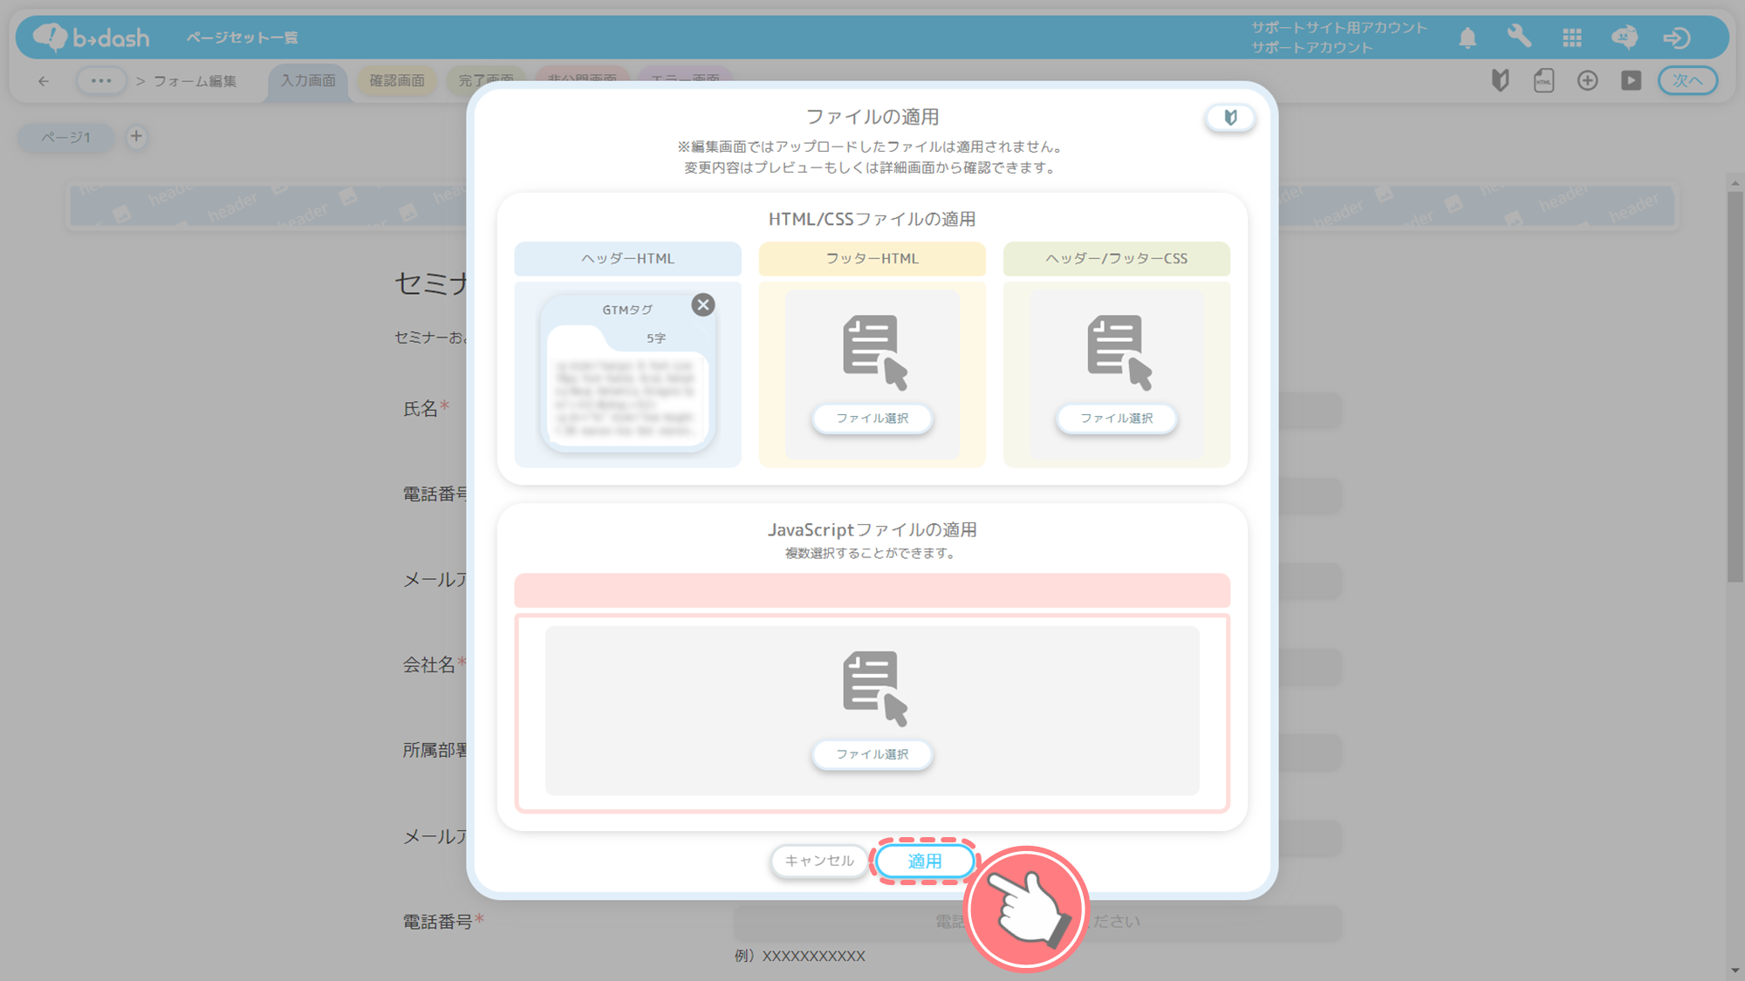
Task: Click the vertical page scrollbar
Action: point(1735,386)
